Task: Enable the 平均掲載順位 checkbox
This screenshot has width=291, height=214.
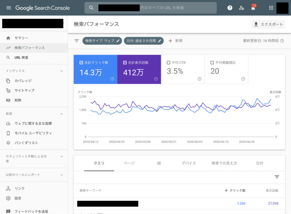Action: point(212,63)
